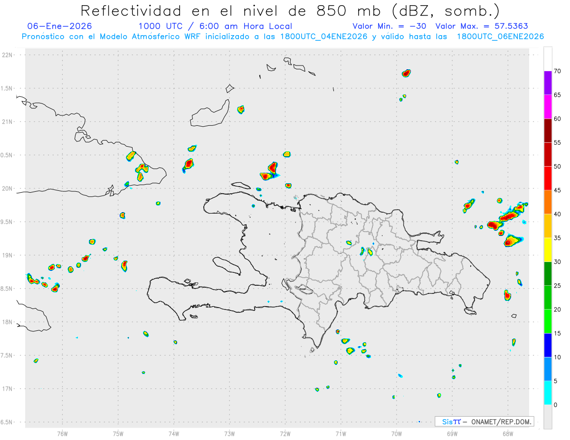Click the '1000 UTC / 6:00 am Hora Local' text
The width and height of the screenshot is (570, 440).
(215, 26)
